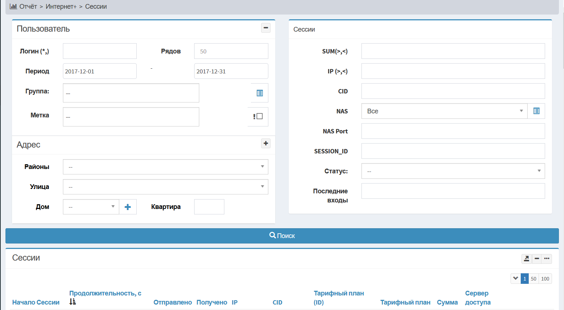This screenshot has height=310, width=564.
Task: Collapse the Сессии results panel with the minus icon
Action: tap(537, 259)
